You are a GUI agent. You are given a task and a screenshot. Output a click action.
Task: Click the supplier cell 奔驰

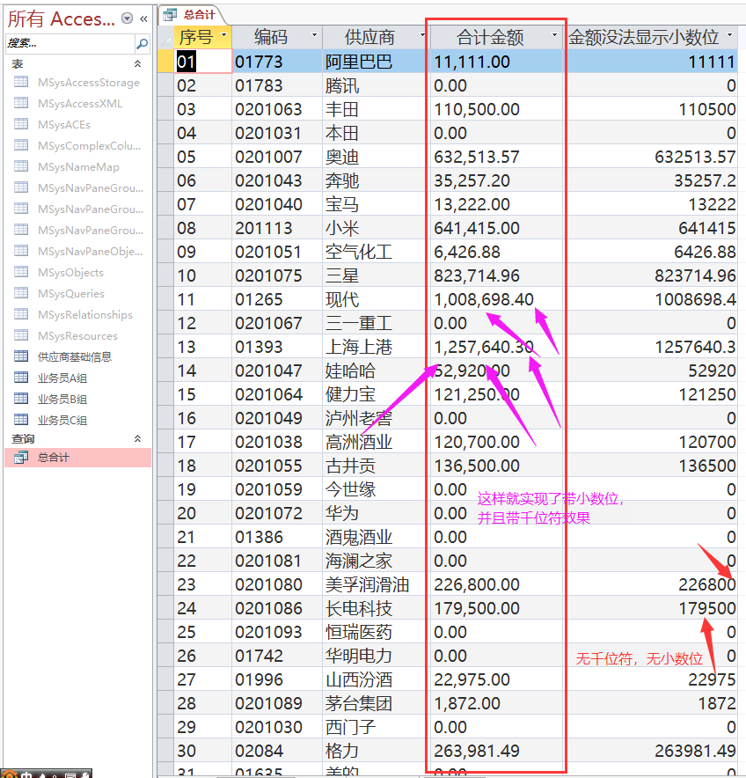[377, 180]
